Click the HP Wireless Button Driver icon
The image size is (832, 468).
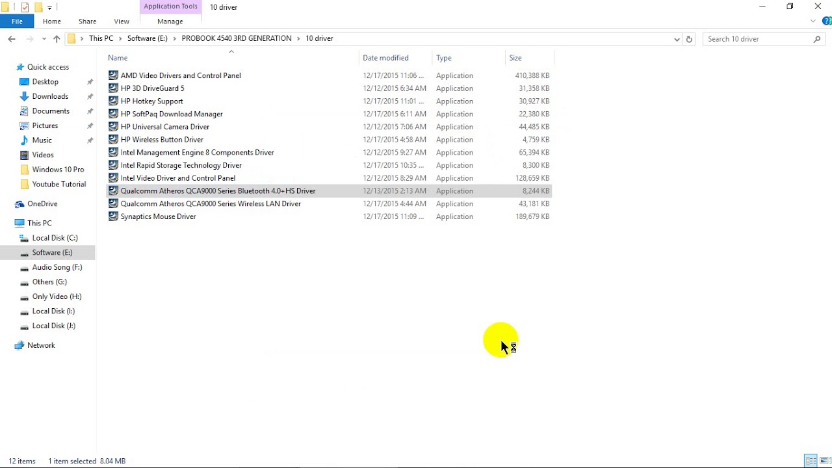click(x=114, y=140)
